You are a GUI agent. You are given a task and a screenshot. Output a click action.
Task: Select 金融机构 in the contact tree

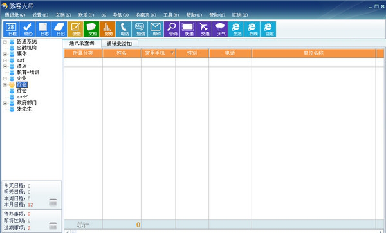[x=26, y=48]
